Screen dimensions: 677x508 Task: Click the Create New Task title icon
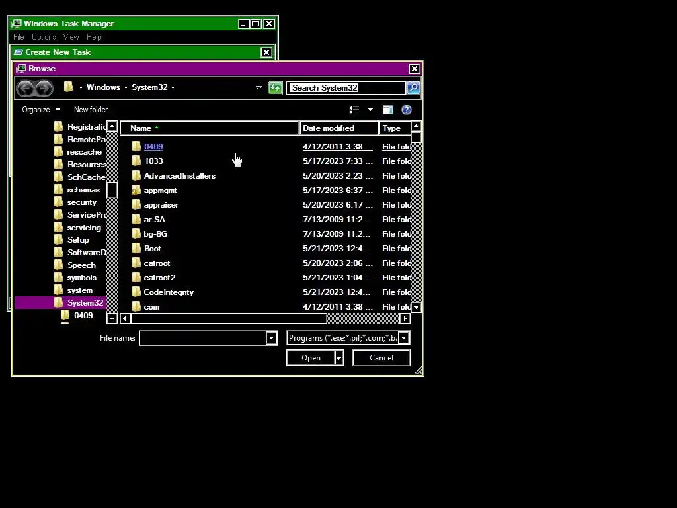[x=18, y=52]
